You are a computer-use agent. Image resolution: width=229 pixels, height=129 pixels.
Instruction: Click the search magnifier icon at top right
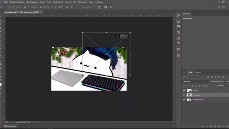click(219, 7)
